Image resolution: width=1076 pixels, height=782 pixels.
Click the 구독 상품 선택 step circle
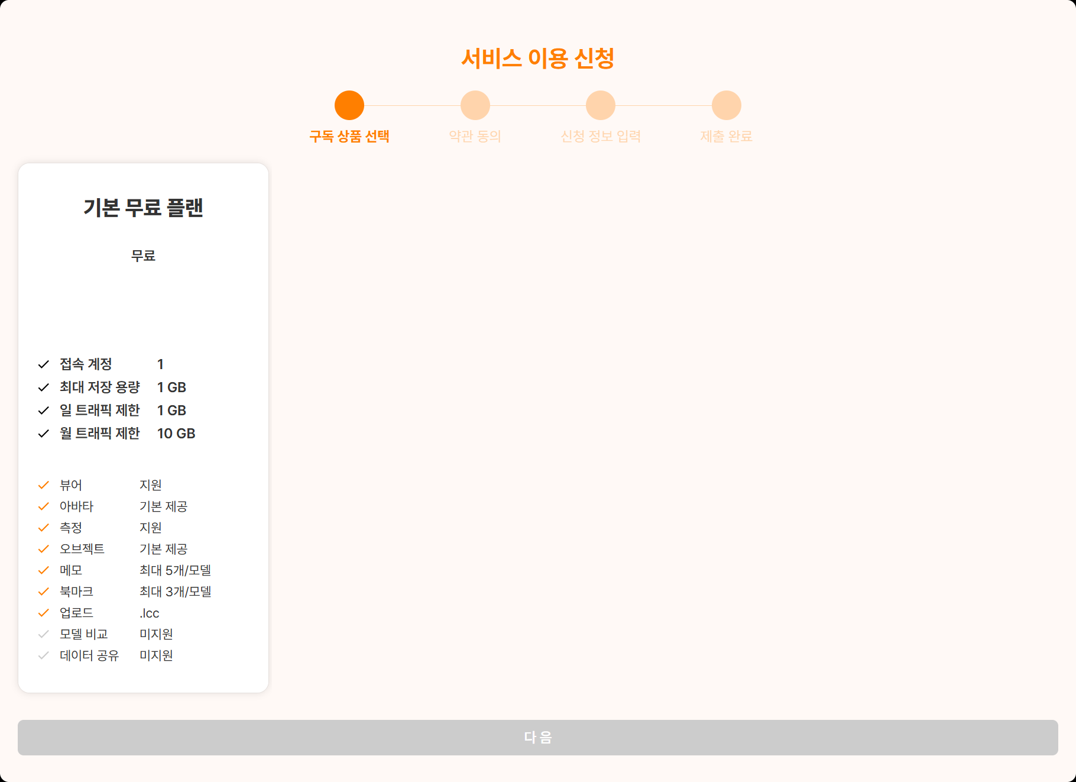tap(349, 105)
